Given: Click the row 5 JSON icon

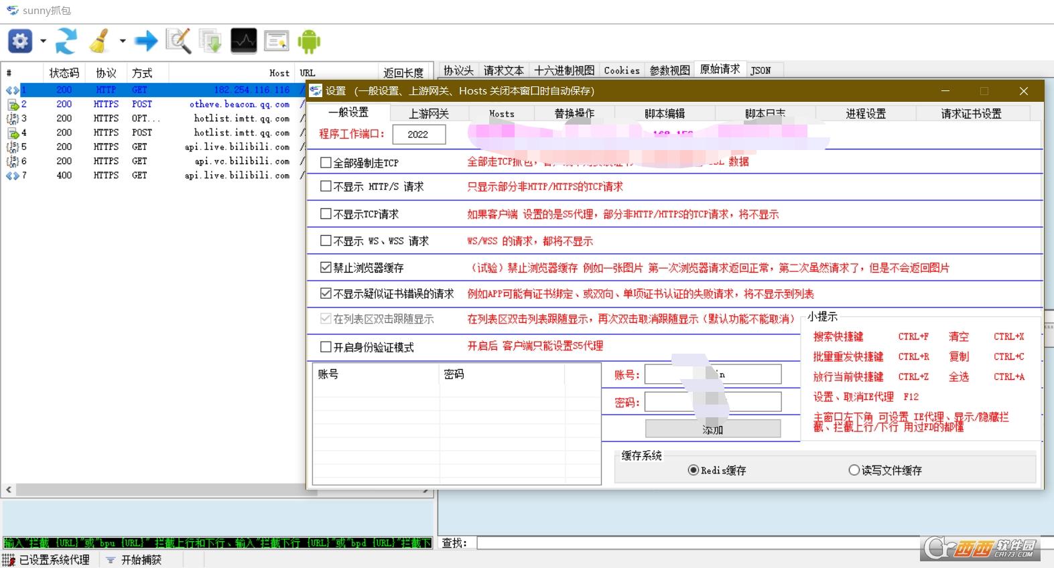Looking at the screenshot, I should click(12, 147).
